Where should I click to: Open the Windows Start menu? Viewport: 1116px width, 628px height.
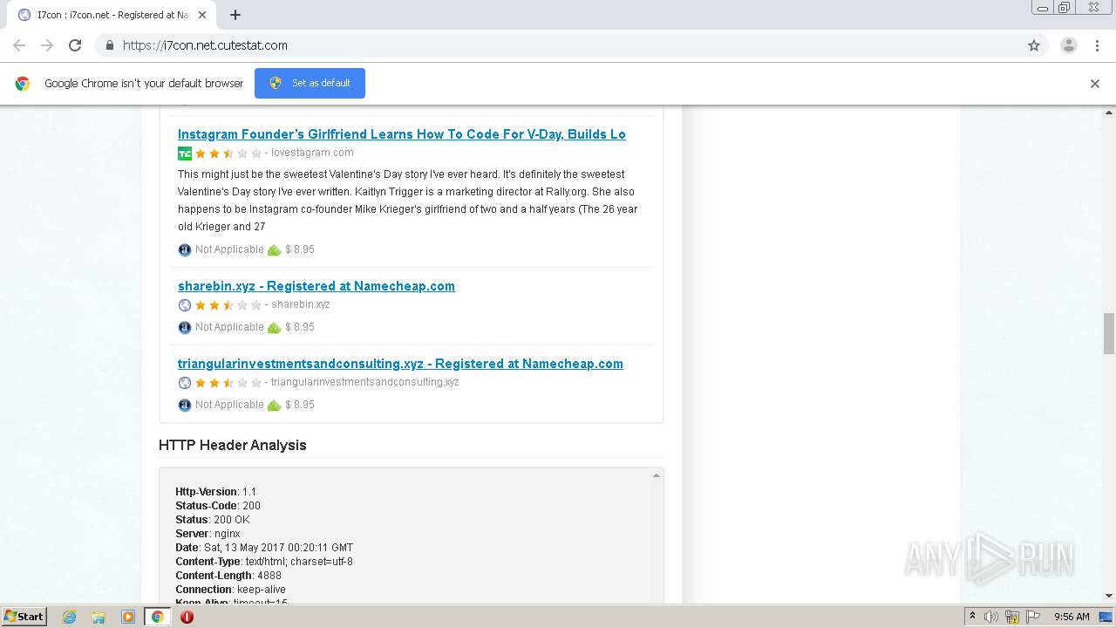pyautogui.click(x=24, y=616)
